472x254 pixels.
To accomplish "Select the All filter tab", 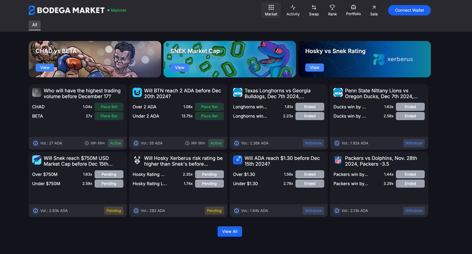I will pos(34,24).
